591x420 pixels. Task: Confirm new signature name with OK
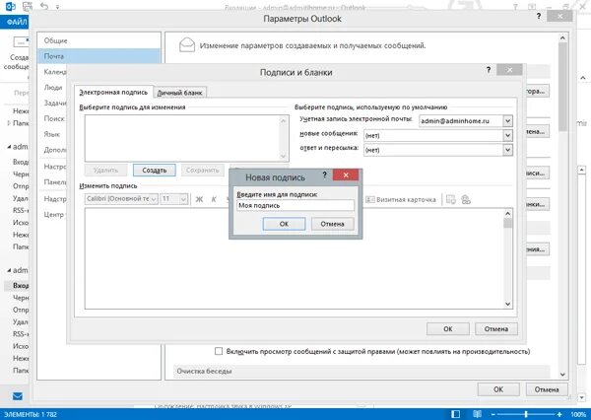click(x=284, y=224)
